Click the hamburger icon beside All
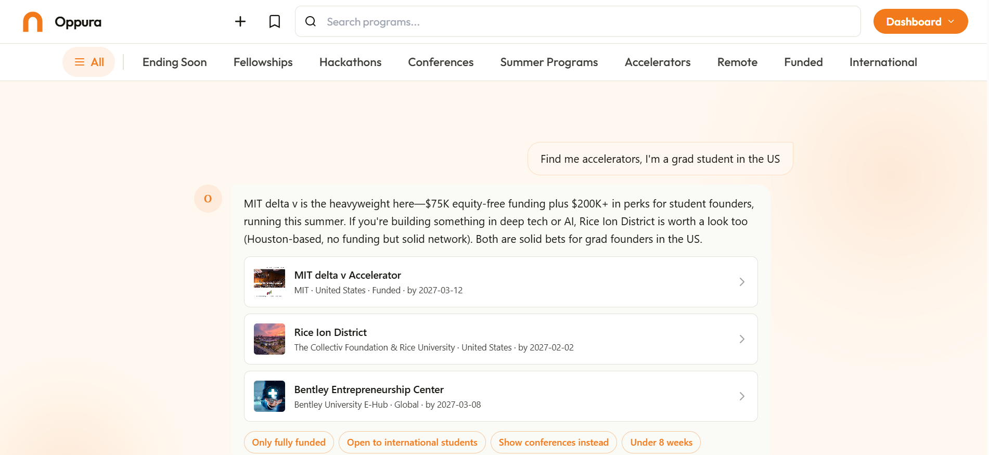This screenshot has width=989, height=455. click(x=80, y=62)
